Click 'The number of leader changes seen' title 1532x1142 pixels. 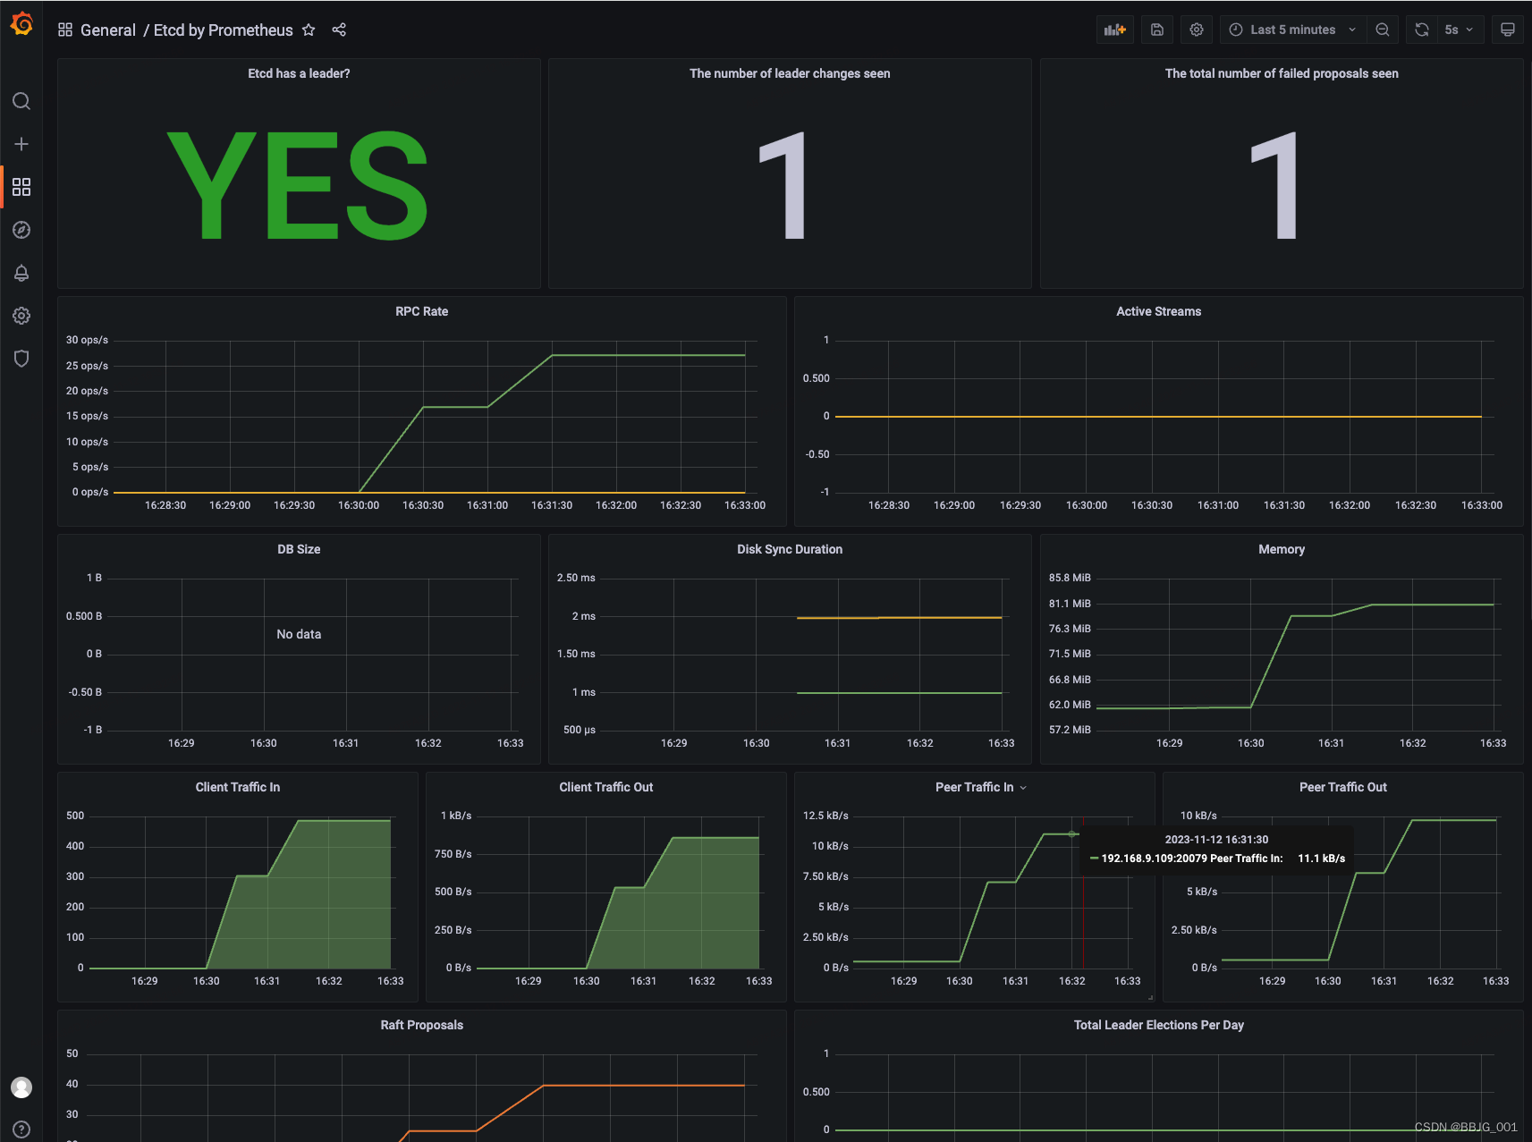pyautogui.click(x=790, y=73)
